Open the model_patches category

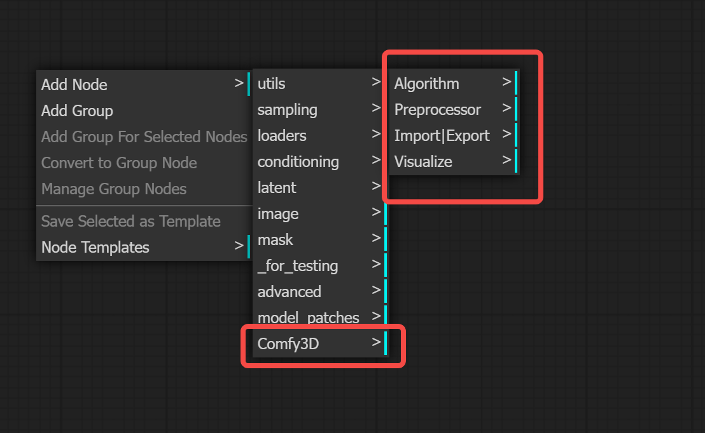click(x=319, y=317)
